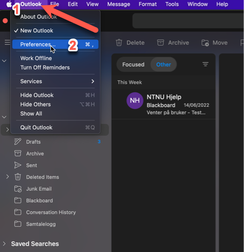Click the Delete toolbar label
Viewport: 244px width, 252px height.
pos(135,43)
